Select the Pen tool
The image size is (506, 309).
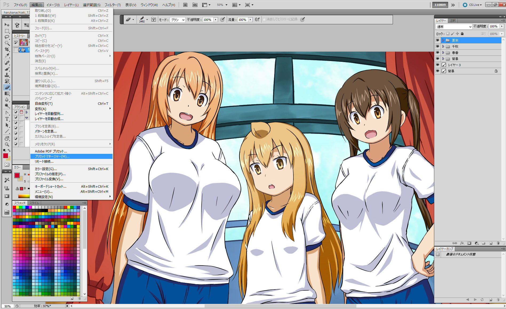click(7, 113)
